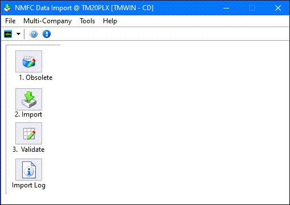The height and width of the screenshot is (205, 290).
Task: Open the Multi-Company menu
Action: pyautogui.click(x=47, y=21)
